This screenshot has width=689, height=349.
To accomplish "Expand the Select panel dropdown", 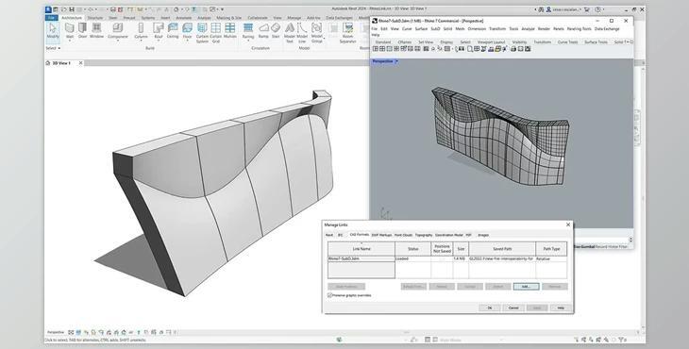I will (x=53, y=48).
